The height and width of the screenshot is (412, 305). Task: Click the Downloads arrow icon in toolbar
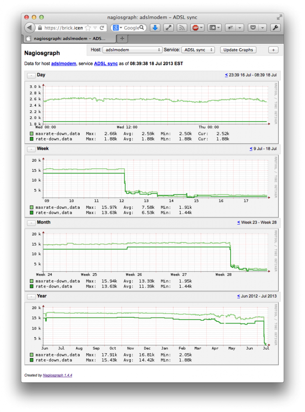(155, 28)
